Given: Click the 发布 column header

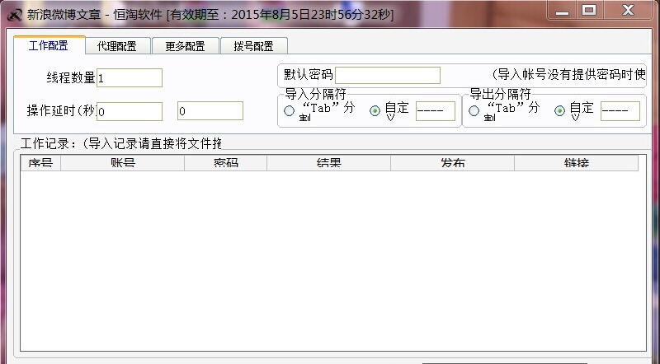Looking at the screenshot, I should [452, 163].
